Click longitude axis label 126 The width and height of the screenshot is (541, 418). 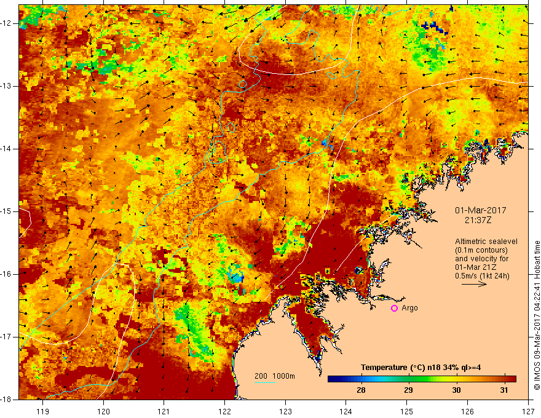click(467, 411)
